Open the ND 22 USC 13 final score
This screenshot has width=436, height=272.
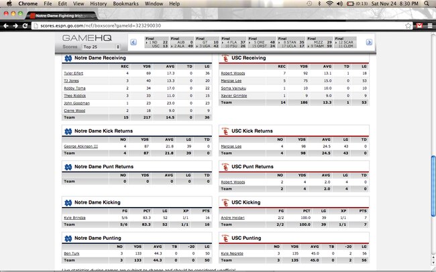click(x=156, y=42)
